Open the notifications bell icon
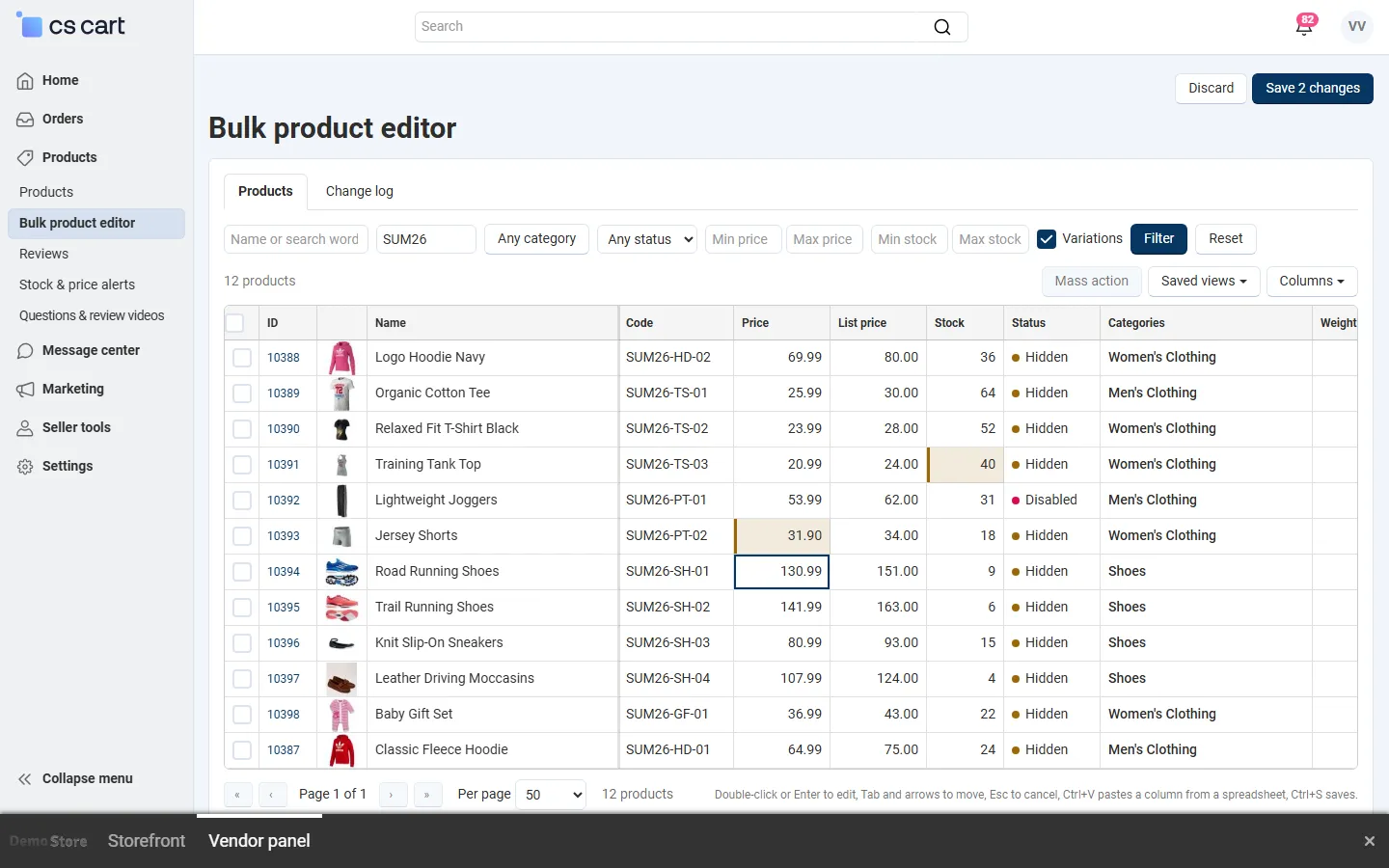1389x868 pixels. 1304,26
